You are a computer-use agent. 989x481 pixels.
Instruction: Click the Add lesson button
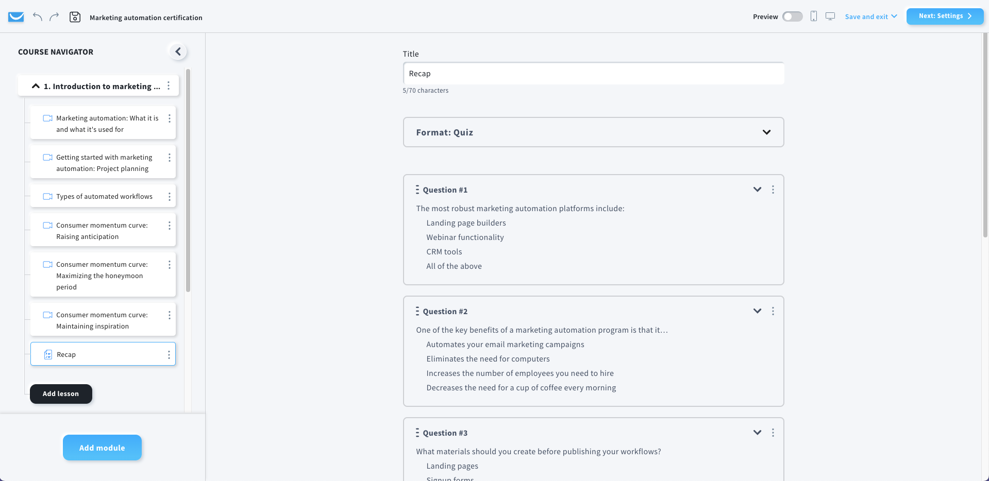click(61, 394)
